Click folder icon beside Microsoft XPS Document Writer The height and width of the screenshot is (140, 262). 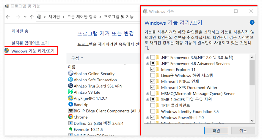pos(157,87)
